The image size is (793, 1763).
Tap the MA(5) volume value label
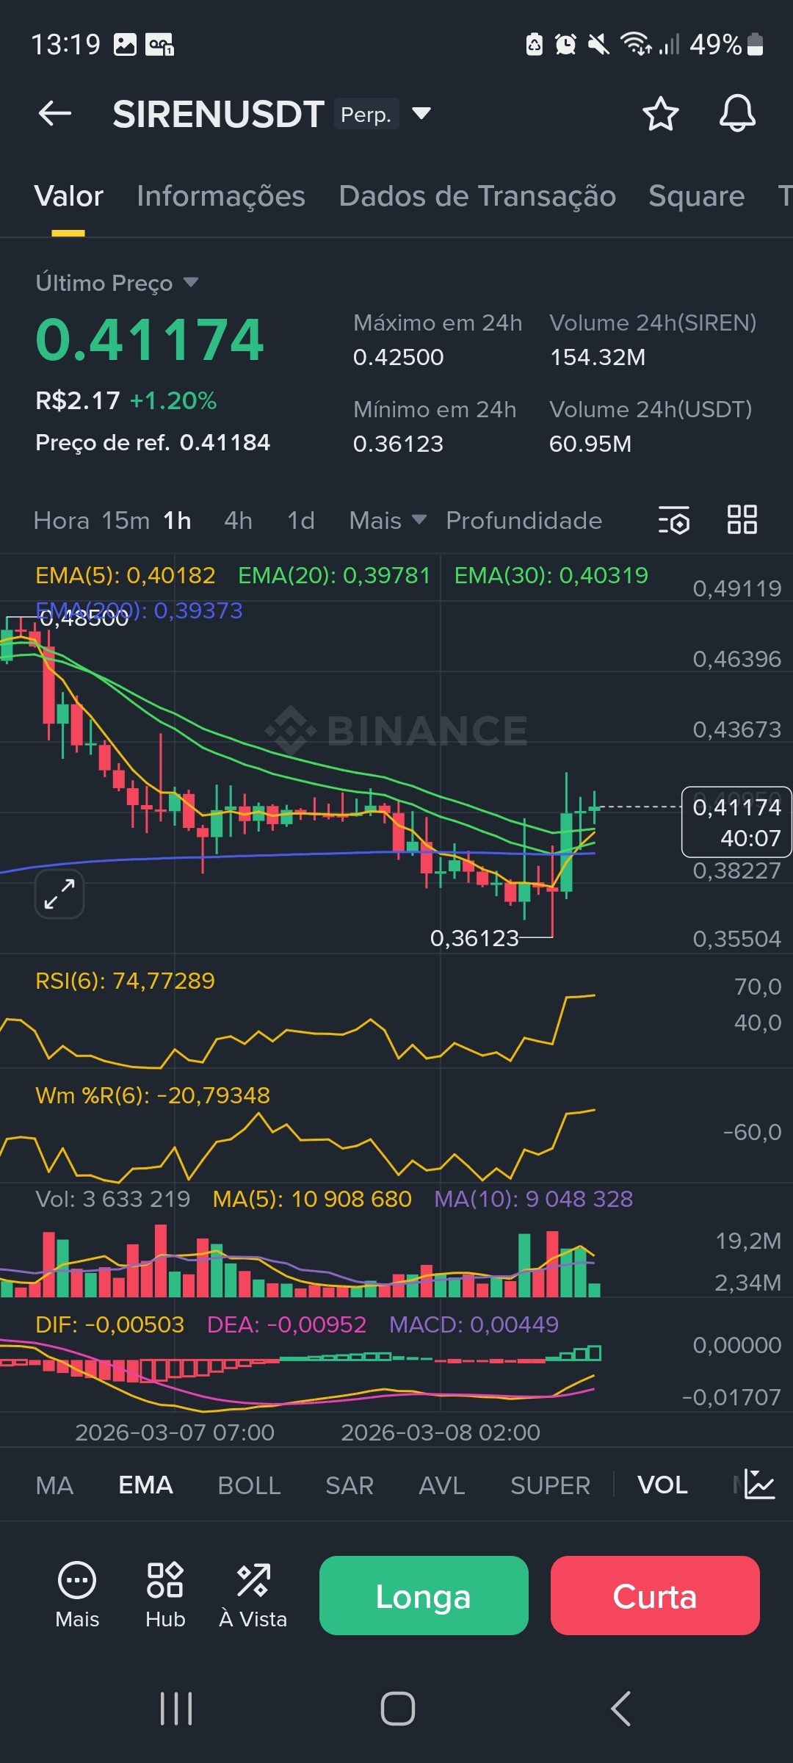(312, 1199)
